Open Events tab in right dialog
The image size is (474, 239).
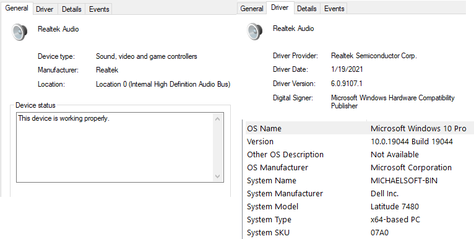[x=334, y=9]
